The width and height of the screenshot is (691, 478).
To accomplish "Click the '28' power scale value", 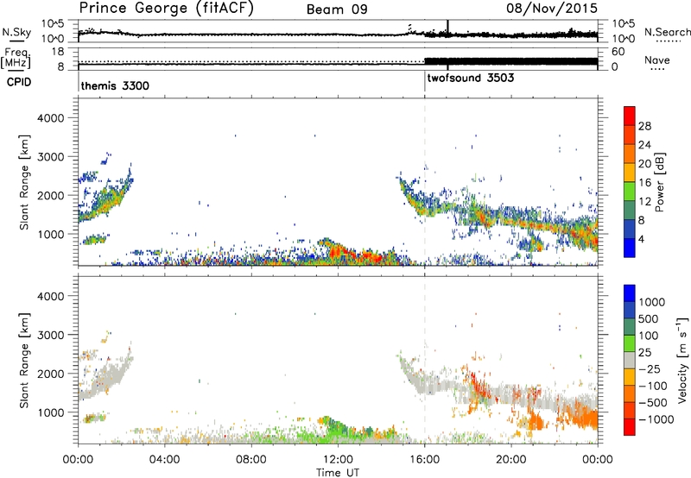I will coord(644,126).
